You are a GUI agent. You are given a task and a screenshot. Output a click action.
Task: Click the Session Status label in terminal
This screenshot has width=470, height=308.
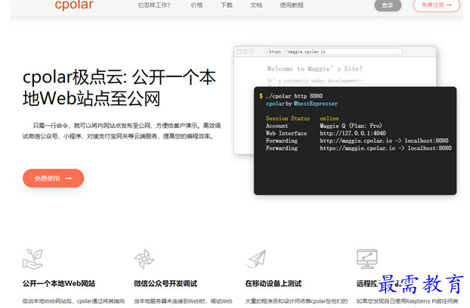pyautogui.click(x=288, y=118)
